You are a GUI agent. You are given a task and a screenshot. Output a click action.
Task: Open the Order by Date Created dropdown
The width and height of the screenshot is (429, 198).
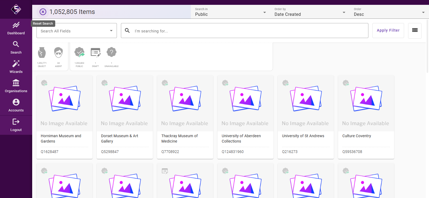tap(310, 12)
